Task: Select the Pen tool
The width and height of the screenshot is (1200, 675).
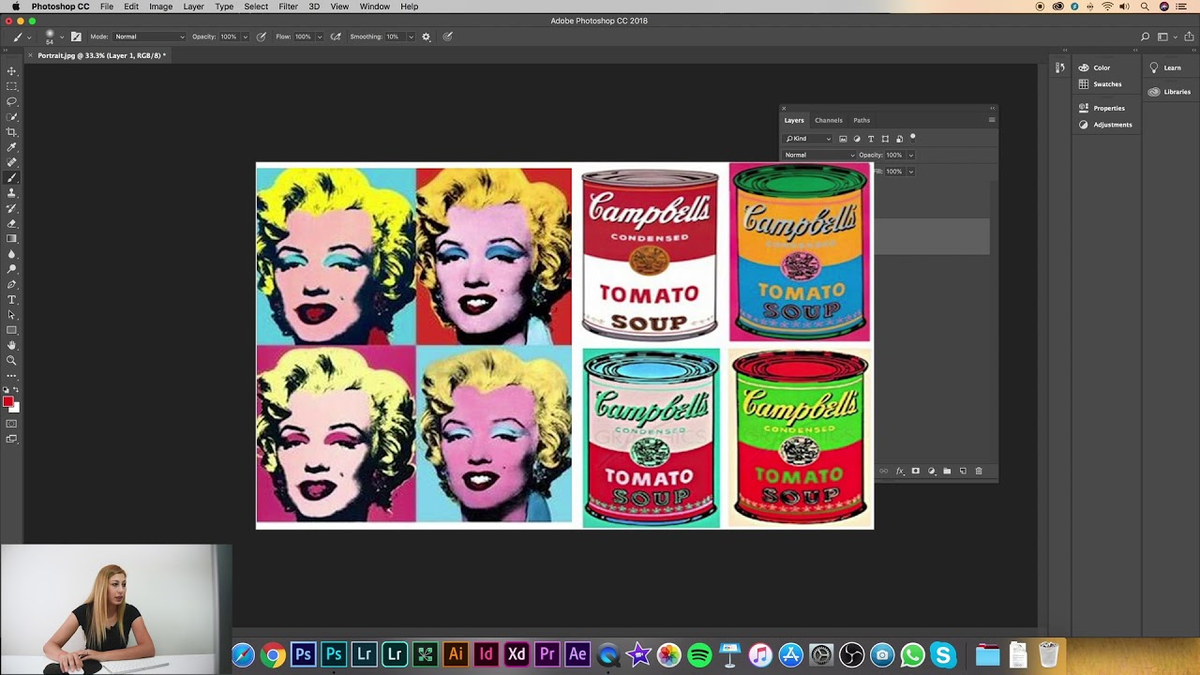Action: (x=12, y=284)
